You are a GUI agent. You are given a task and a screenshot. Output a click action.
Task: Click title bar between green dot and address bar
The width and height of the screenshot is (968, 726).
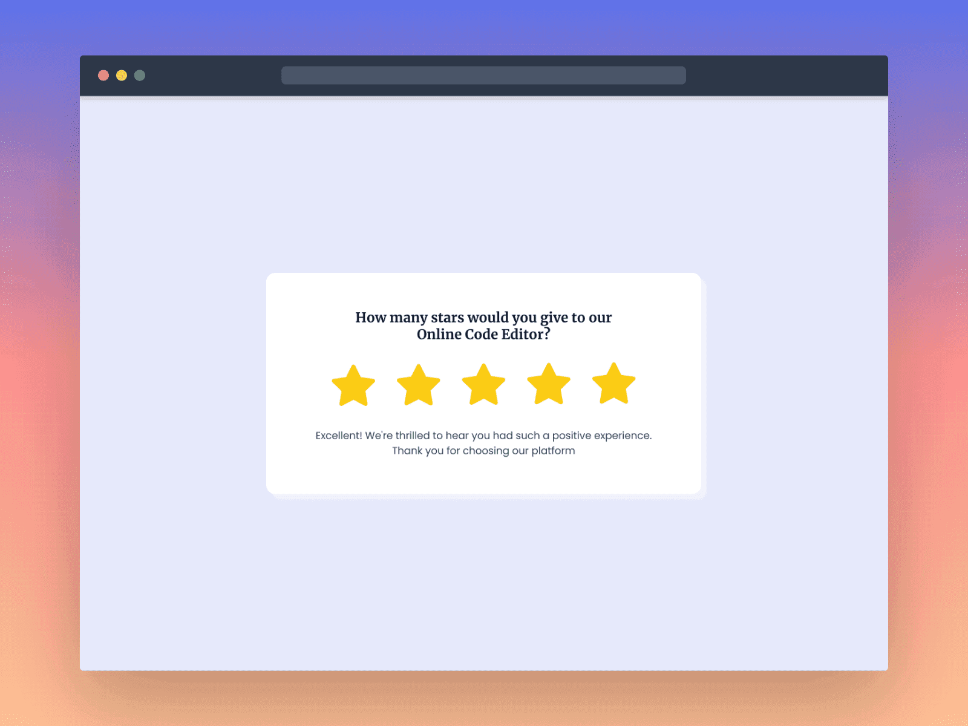tap(212, 76)
